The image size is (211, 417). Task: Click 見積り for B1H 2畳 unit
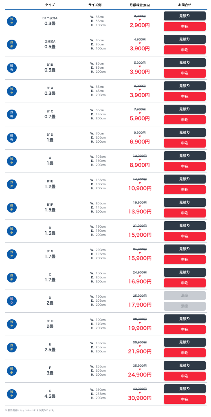[x=185, y=319]
